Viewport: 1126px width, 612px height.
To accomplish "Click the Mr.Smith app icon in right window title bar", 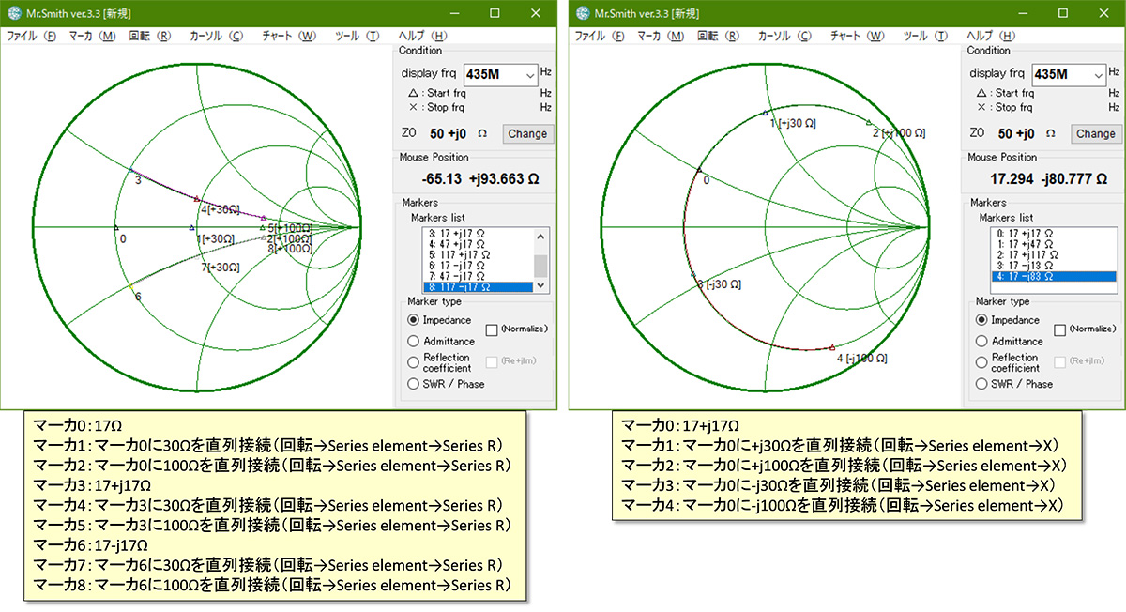I will pos(583,14).
